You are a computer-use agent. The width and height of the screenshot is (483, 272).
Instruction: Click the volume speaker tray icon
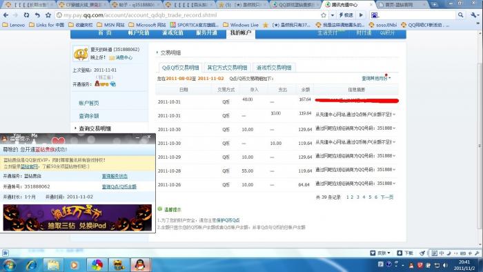(x=445, y=265)
